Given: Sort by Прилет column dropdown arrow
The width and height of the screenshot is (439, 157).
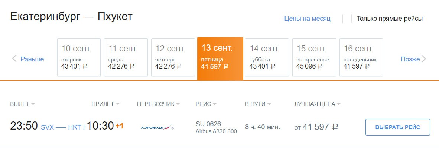Looking at the screenshot, I should (118, 104).
